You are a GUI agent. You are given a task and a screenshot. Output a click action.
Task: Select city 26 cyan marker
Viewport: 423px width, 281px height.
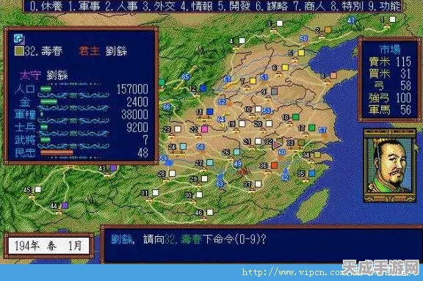tap(236, 152)
